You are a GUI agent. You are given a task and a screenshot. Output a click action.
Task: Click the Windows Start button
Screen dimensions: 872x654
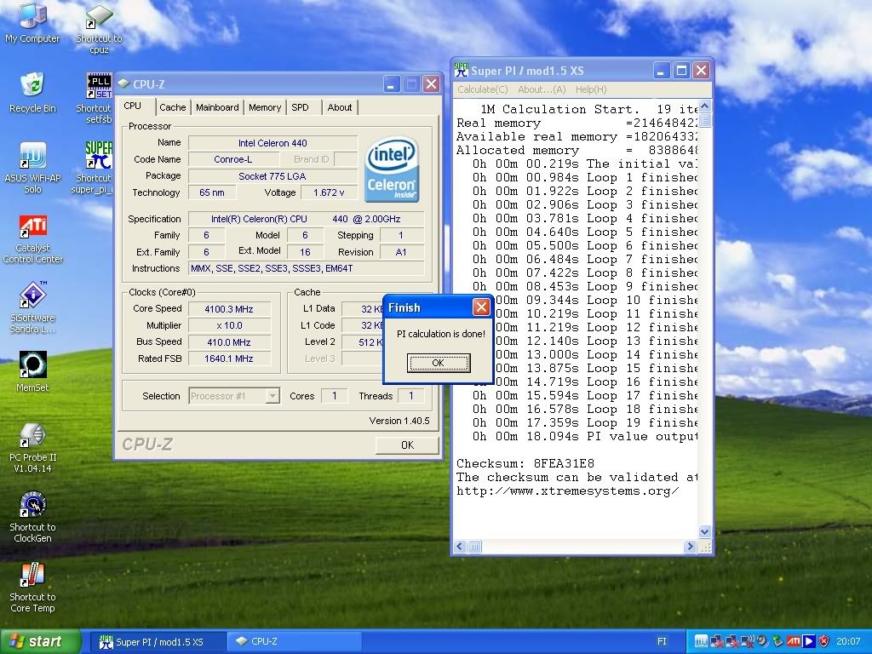(41, 641)
